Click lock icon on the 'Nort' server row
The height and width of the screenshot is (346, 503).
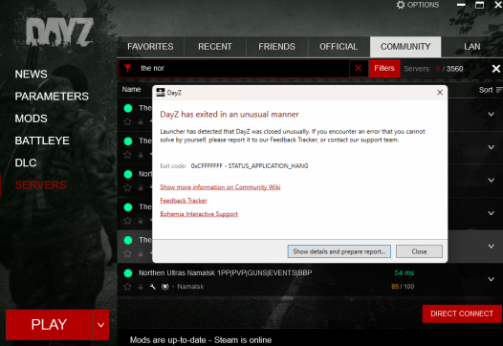click(x=141, y=188)
